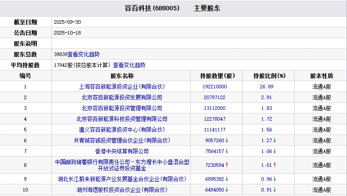Screen dimensions: 347x196
Task: Open 中国邮政储蓄银行 东方增长中小盘 fund link
Action: (x=122, y=165)
